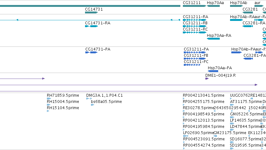The image size is (266, 150).
Task: Select the DME1-004J19.R feature
Action: click(207, 79)
